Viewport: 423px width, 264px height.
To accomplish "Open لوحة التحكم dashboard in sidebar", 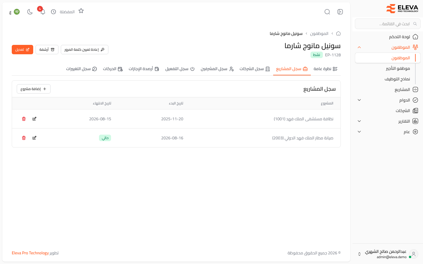I will (x=388, y=37).
